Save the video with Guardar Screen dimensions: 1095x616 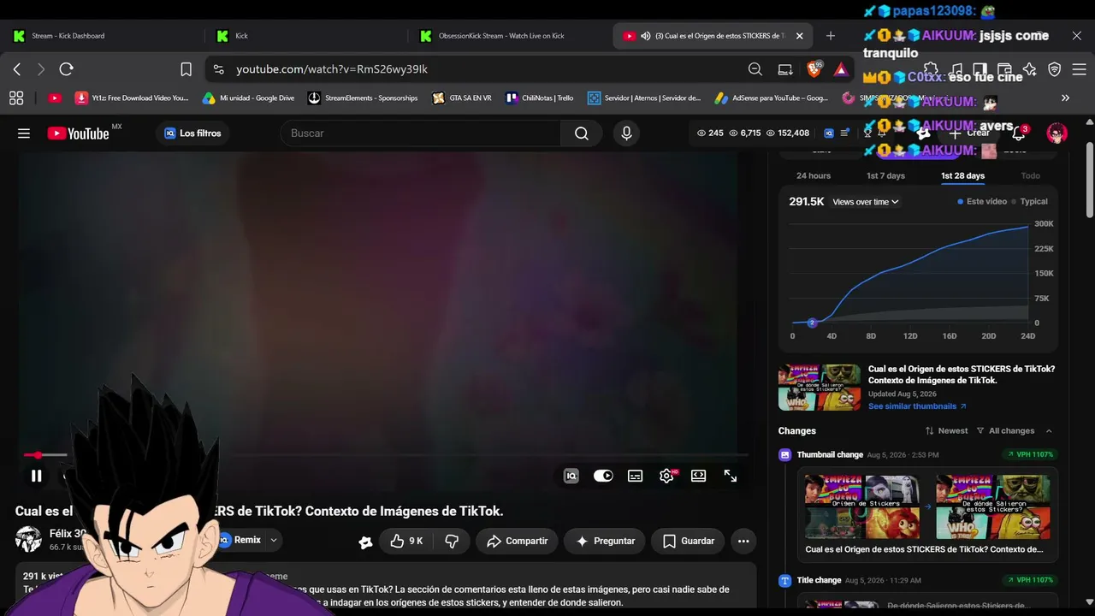689,541
